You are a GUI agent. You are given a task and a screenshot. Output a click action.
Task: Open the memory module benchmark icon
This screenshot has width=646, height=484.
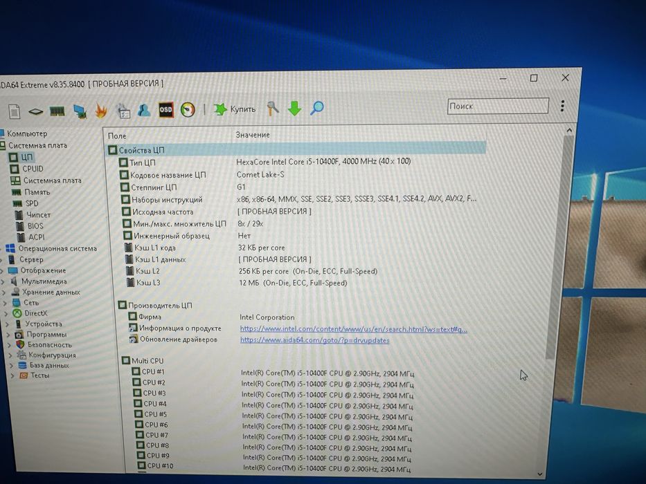(57, 111)
